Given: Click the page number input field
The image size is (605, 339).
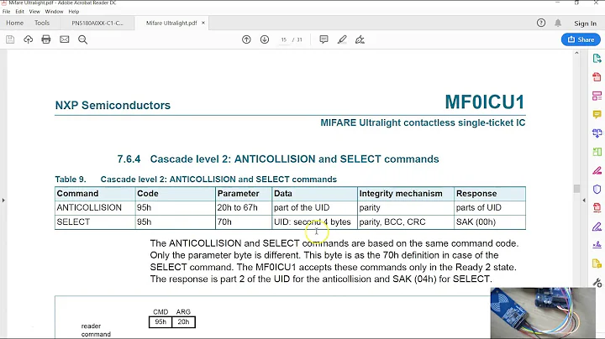Looking at the screenshot, I should tap(284, 39).
